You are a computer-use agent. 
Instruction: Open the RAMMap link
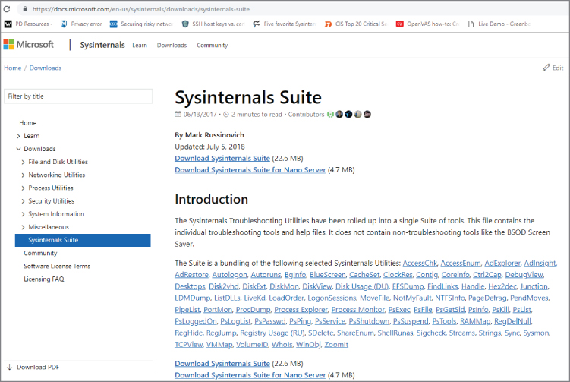[x=475, y=321]
